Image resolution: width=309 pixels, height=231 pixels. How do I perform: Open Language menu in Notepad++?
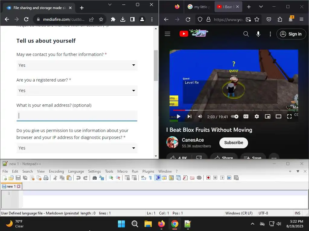[76, 171]
